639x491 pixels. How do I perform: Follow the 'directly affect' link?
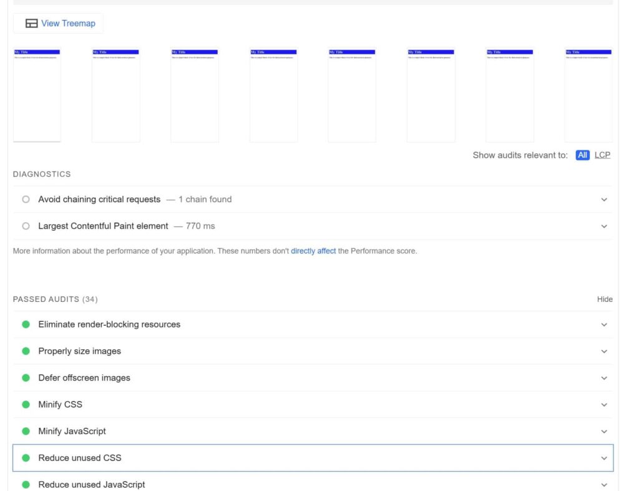coord(313,251)
